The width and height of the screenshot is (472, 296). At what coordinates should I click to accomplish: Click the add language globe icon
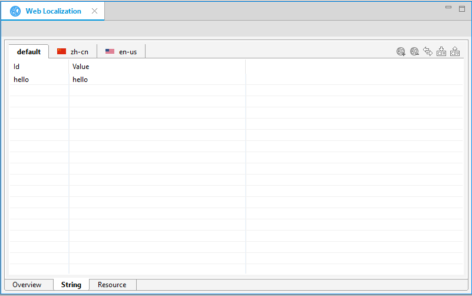[401, 52]
